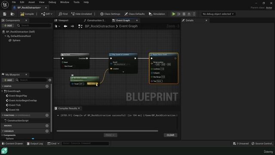Viewport: 275px width, 155px height.
Task: Open the Cmd dropdown
Action: click(53, 143)
